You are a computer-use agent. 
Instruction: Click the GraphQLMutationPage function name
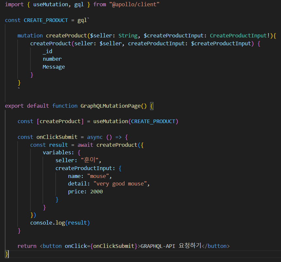tap(110, 106)
